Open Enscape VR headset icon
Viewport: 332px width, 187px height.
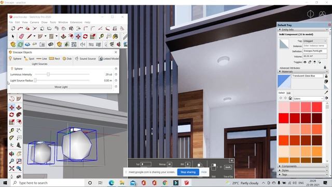click(51, 44)
